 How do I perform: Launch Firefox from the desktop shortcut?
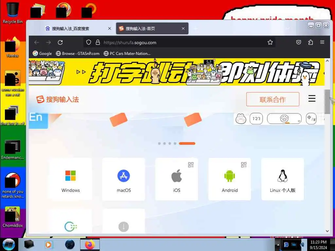coord(13,47)
